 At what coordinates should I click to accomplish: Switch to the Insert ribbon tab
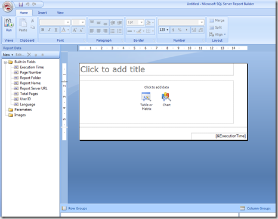pos(42,13)
